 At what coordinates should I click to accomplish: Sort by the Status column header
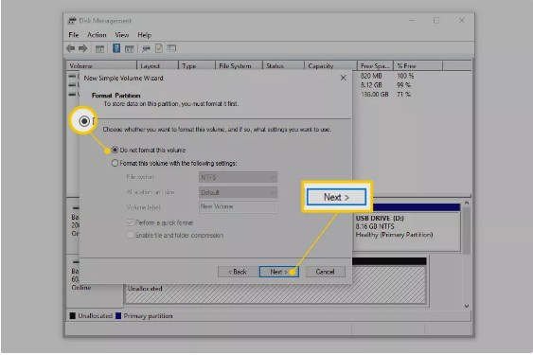[x=283, y=66]
